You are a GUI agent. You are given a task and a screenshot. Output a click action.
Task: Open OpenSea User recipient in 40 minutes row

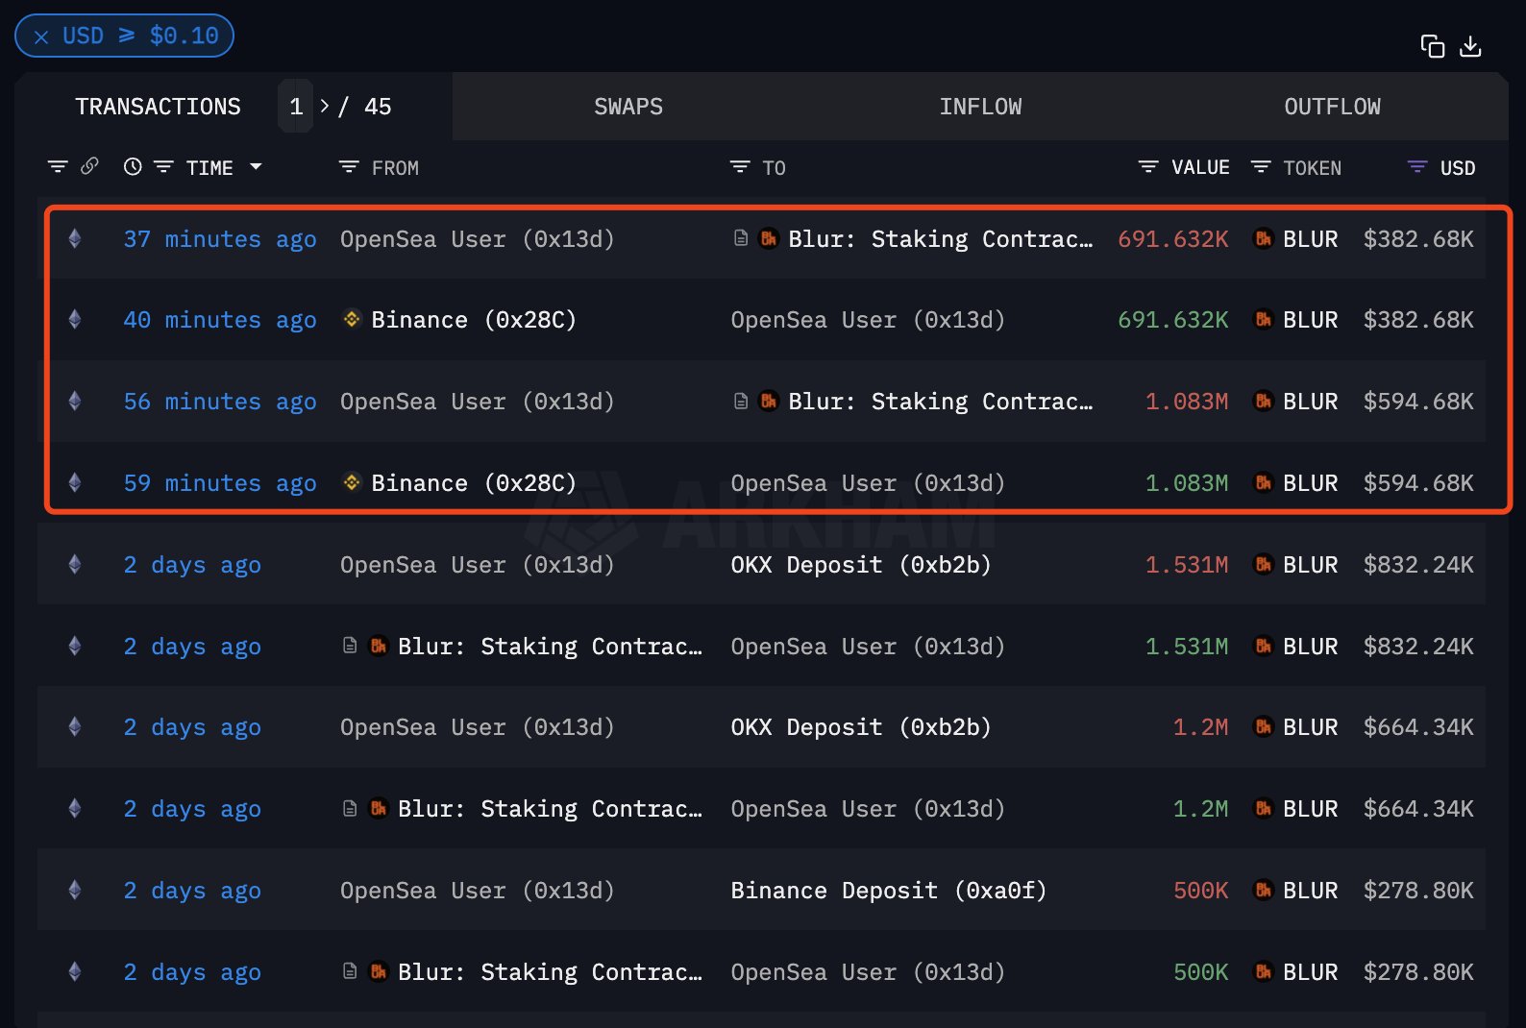tap(868, 320)
